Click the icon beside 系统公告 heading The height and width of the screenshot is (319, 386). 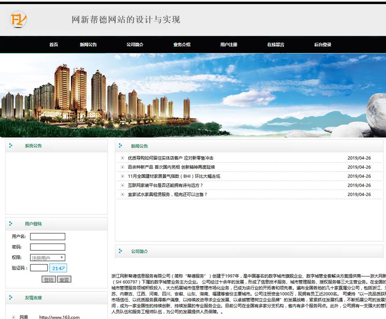11,146
